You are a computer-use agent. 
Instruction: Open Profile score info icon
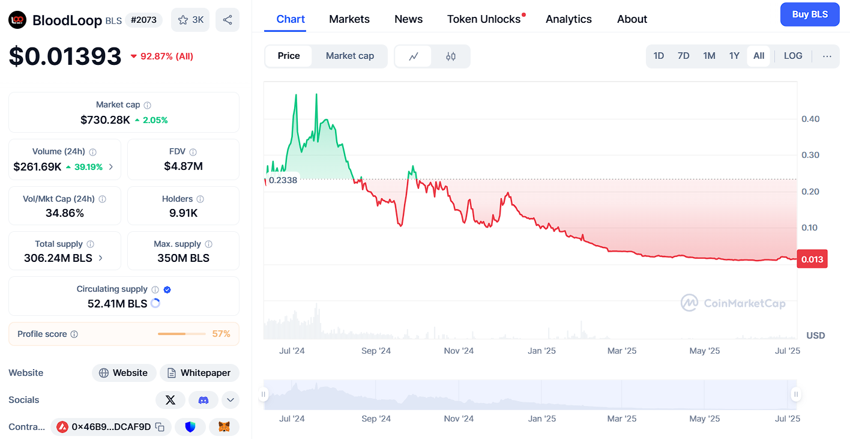(74, 334)
